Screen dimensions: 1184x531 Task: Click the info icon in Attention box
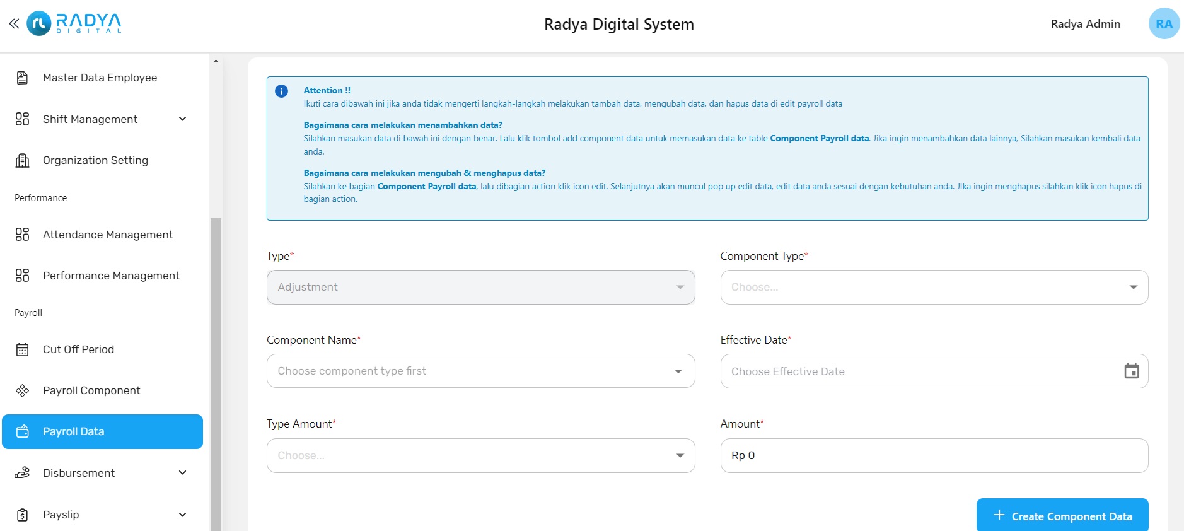pos(281,91)
